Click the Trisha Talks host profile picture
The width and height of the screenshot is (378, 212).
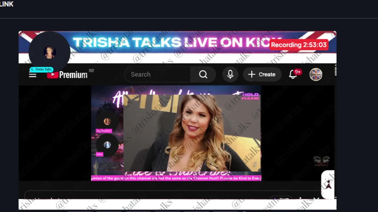click(x=49, y=52)
